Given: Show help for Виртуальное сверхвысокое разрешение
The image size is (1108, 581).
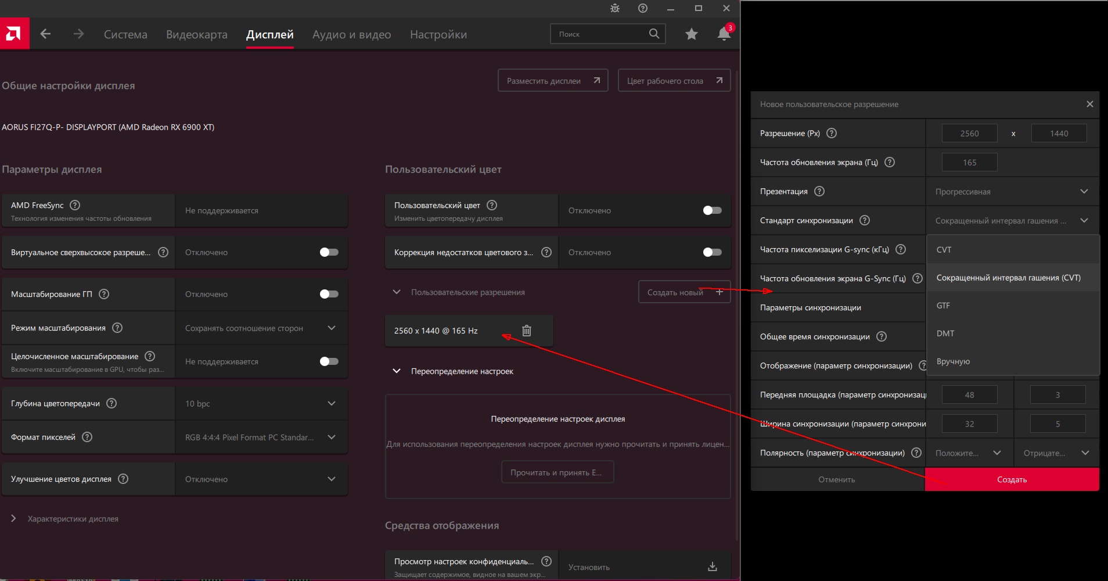Looking at the screenshot, I should tap(163, 252).
